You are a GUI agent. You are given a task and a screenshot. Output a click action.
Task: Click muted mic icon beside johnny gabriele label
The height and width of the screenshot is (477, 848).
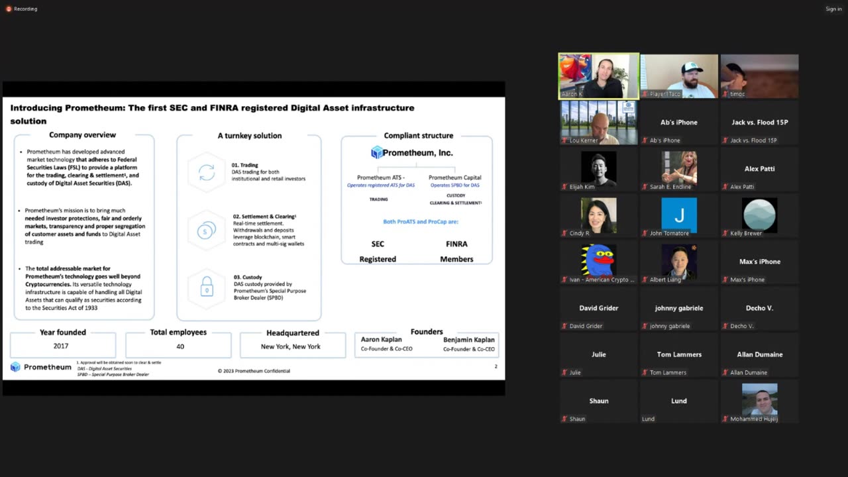[645, 326]
